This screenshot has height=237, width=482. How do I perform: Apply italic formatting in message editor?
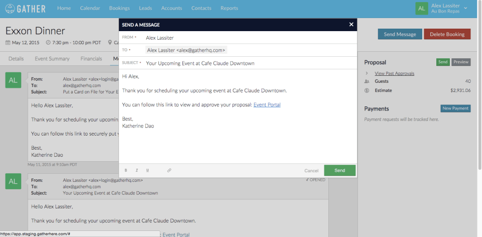(x=137, y=170)
